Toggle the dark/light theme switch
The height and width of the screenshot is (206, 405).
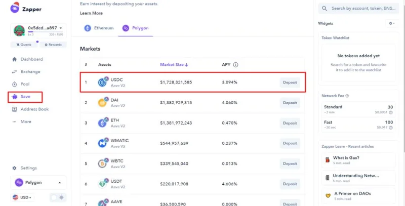click(x=58, y=197)
